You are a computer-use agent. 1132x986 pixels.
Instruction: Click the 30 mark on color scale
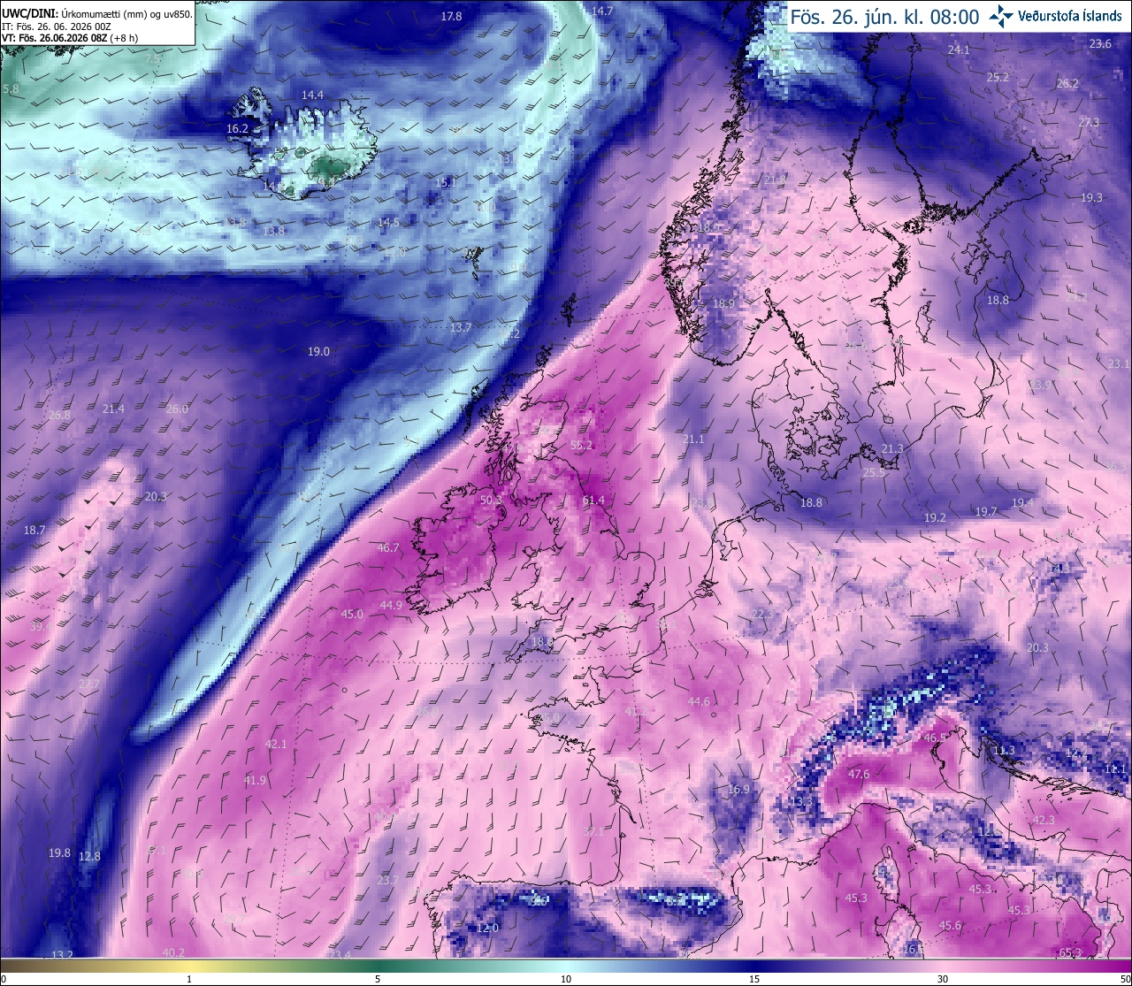pyautogui.click(x=943, y=979)
